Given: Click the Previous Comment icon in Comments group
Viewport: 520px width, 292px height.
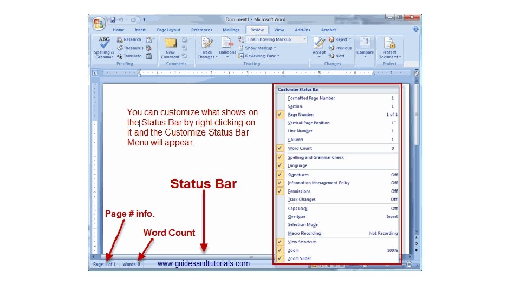Looking at the screenshot, I should pyautogui.click(x=185, y=48).
